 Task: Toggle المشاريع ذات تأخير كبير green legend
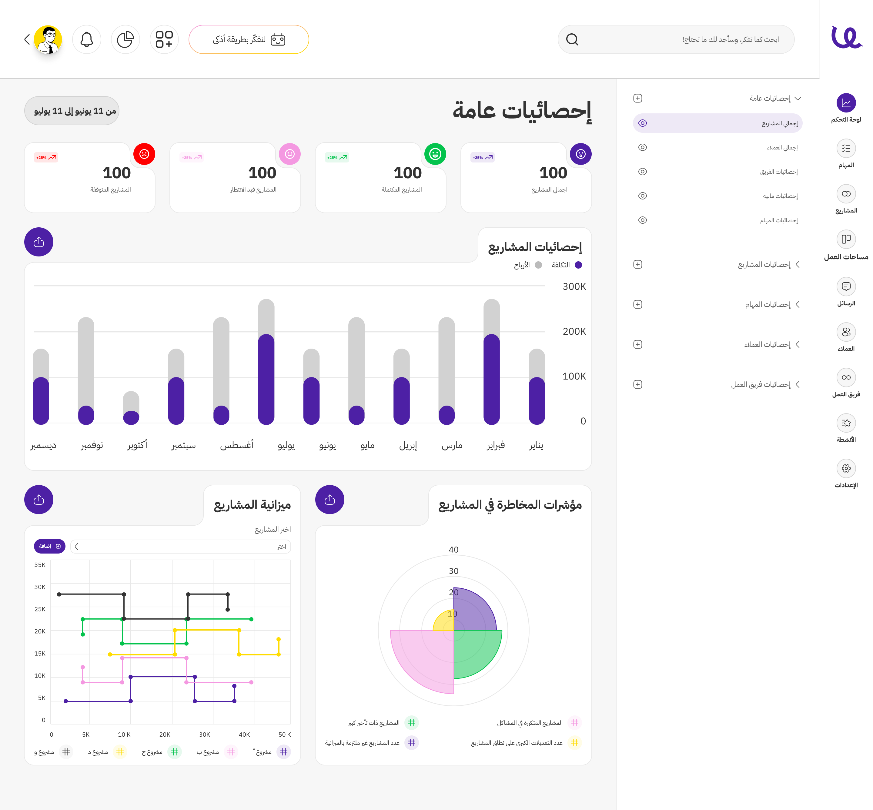412,722
